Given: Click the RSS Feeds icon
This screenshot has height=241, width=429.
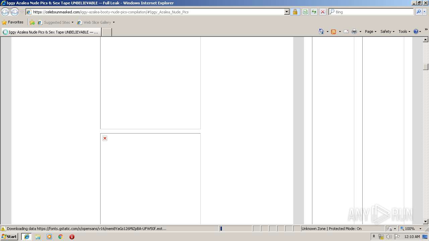Looking at the screenshot, I should click(x=333, y=31).
